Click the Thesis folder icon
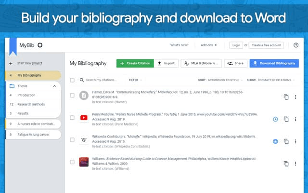This screenshot has height=193, width=308. click(12, 86)
